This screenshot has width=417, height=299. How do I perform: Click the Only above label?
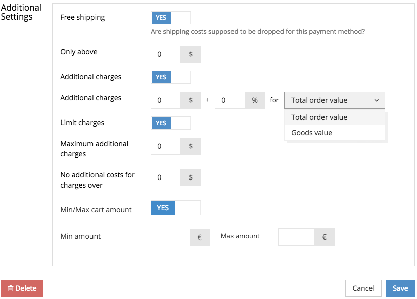(x=79, y=52)
